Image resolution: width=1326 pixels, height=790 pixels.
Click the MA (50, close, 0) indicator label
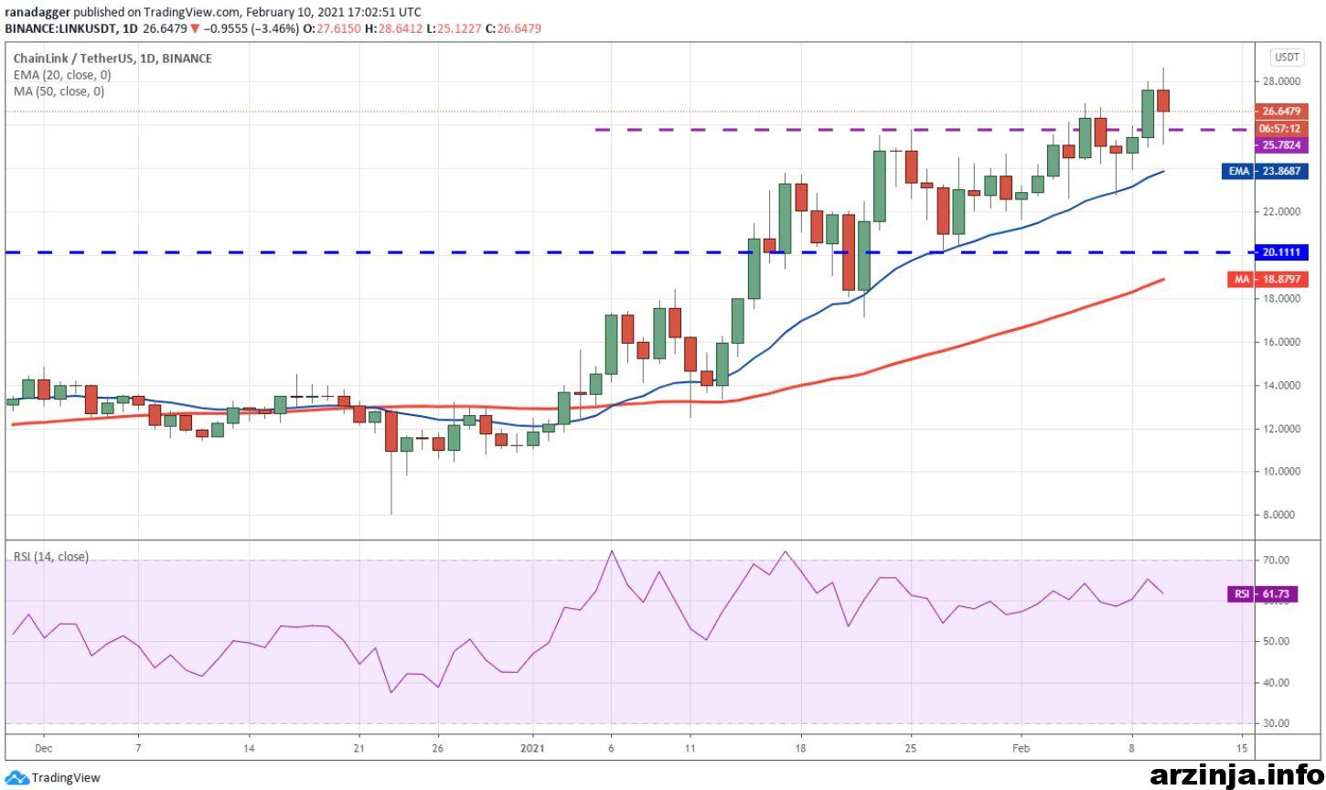click(59, 91)
